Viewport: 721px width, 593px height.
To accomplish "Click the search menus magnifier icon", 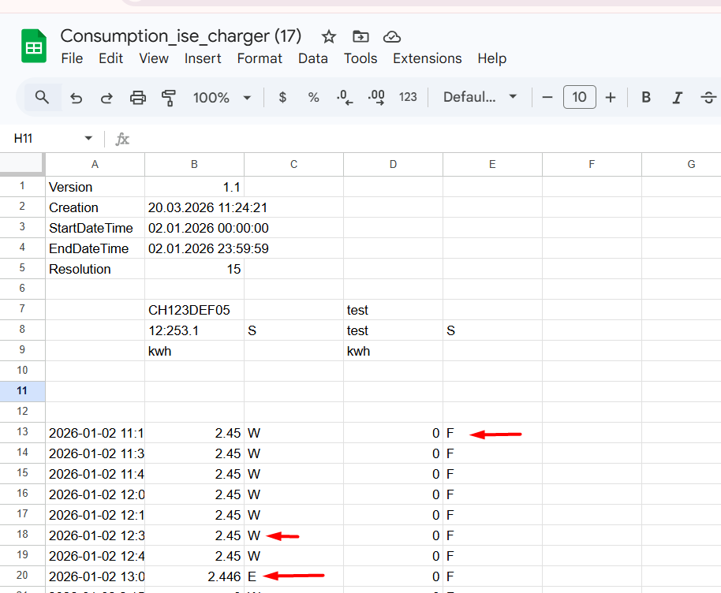I will pyautogui.click(x=43, y=98).
